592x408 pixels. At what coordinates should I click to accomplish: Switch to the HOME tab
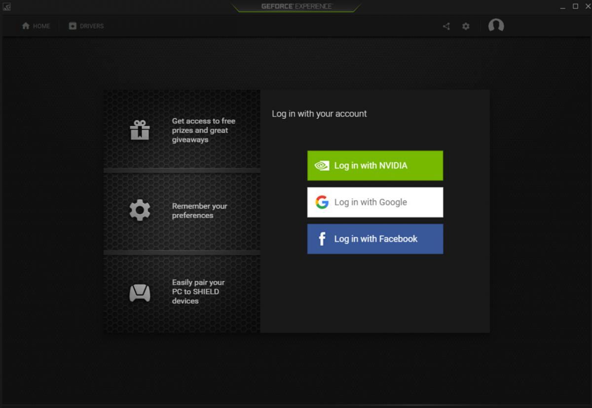tap(41, 26)
